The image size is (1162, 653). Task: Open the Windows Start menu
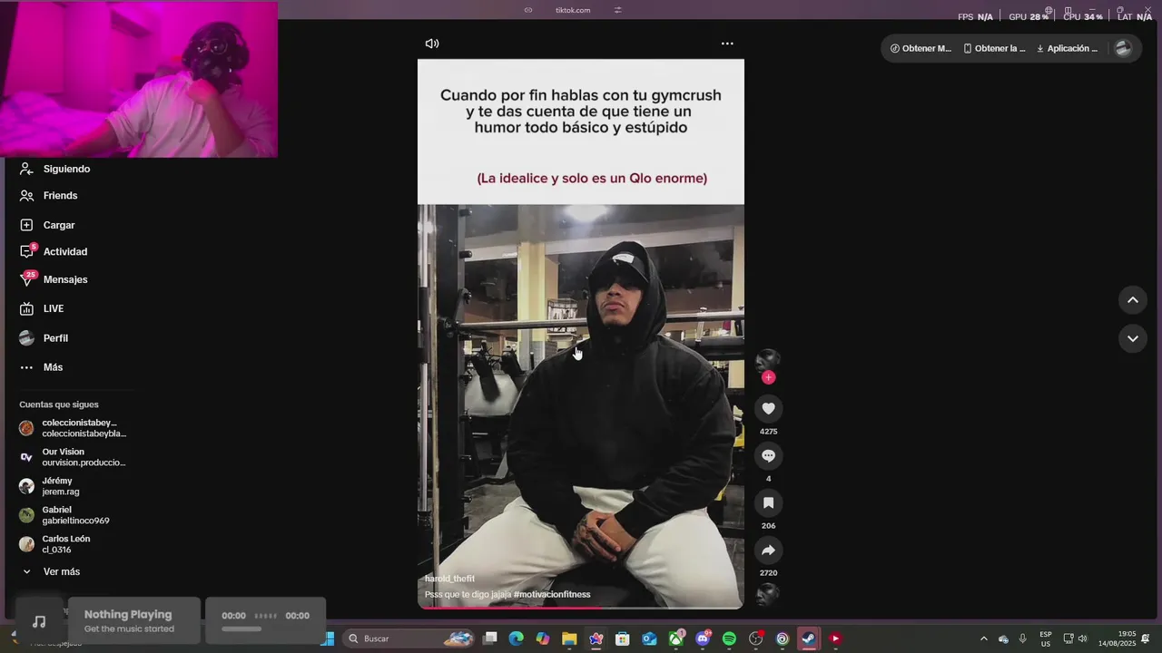point(328,638)
